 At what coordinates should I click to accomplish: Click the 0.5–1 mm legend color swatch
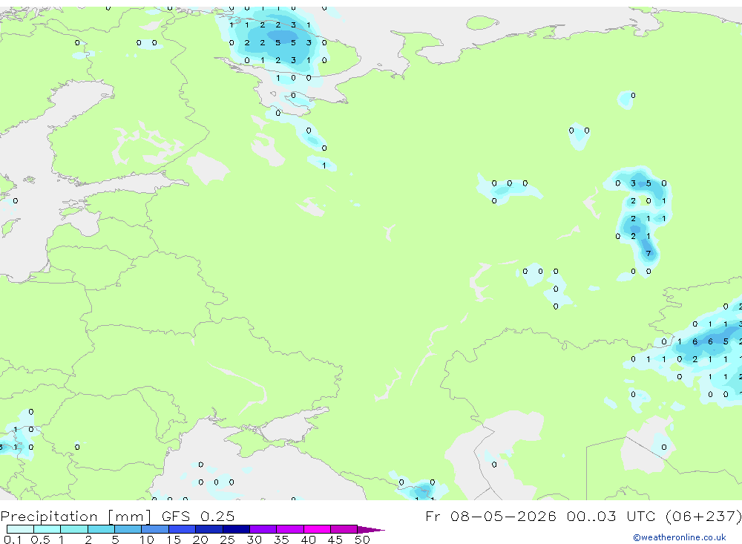(47, 529)
